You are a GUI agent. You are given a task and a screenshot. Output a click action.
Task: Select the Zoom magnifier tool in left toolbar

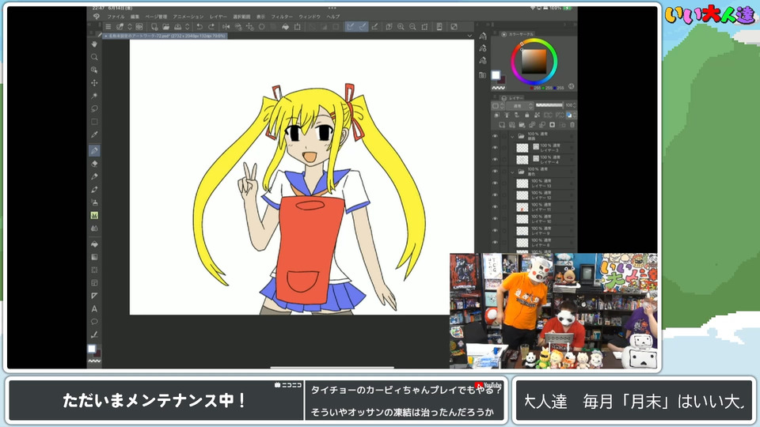pos(94,57)
